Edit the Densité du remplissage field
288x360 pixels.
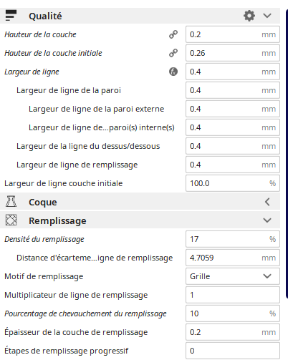point(233,239)
